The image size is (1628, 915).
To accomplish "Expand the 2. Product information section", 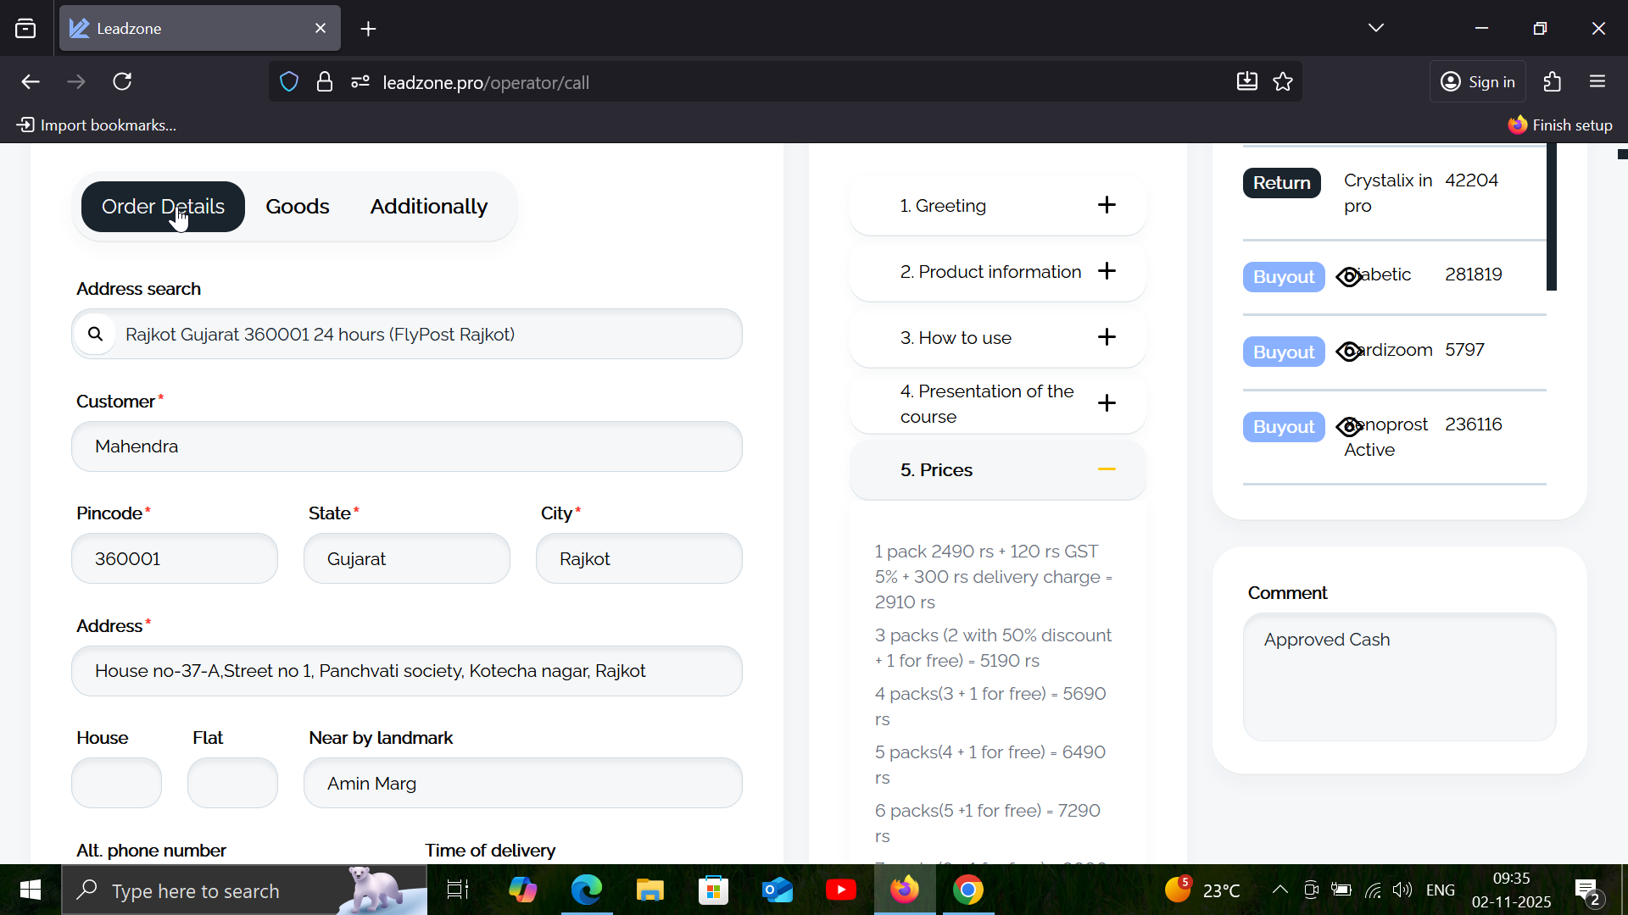I will [x=1107, y=271].
